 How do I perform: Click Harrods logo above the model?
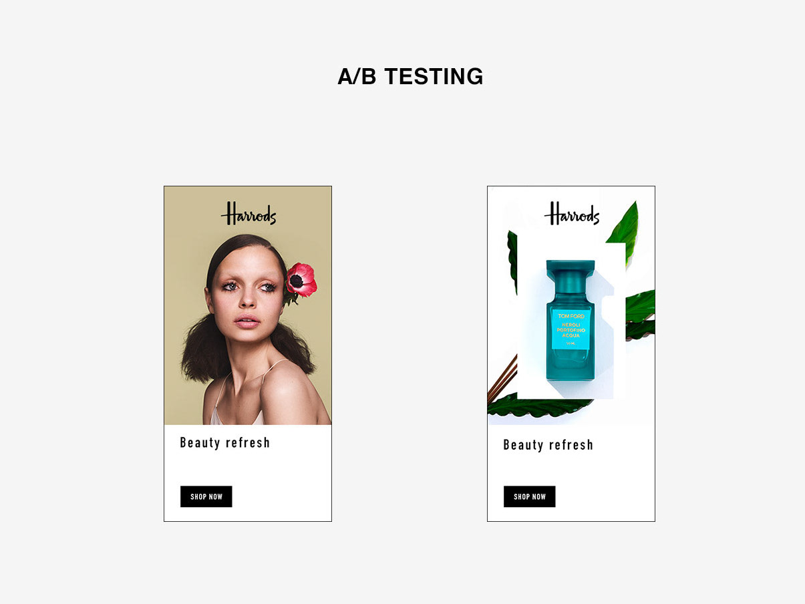click(x=249, y=214)
